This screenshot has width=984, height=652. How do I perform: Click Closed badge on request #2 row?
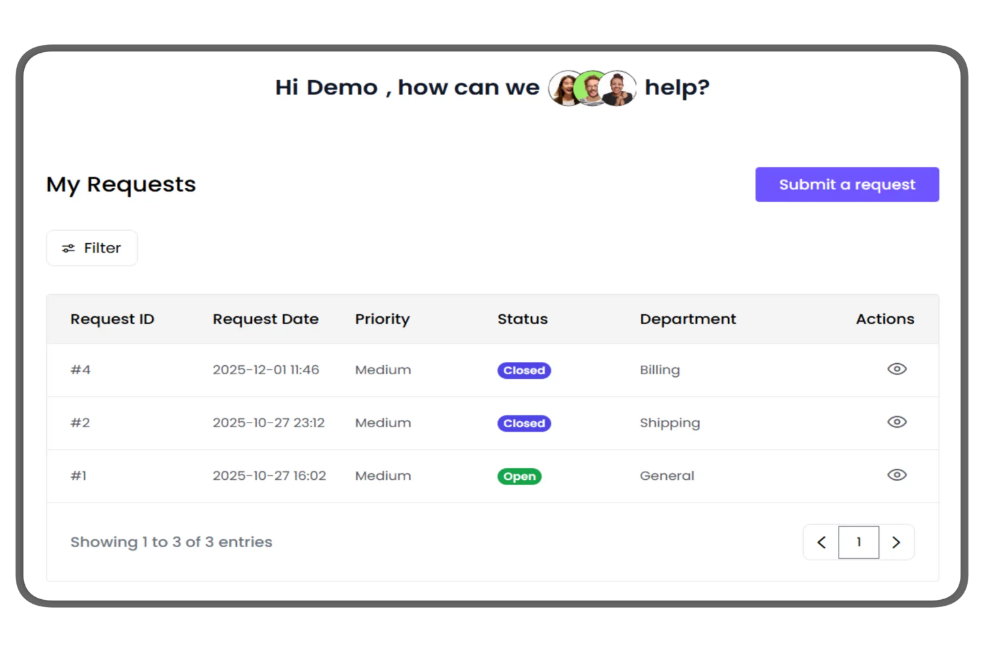[524, 423]
